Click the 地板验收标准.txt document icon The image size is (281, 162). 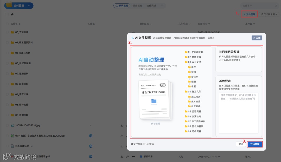[x=12, y=146]
